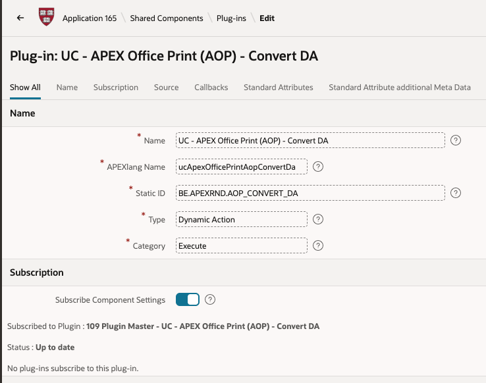Click the Edit breadcrumb
The width and height of the screenshot is (486, 383).
click(267, 18)
